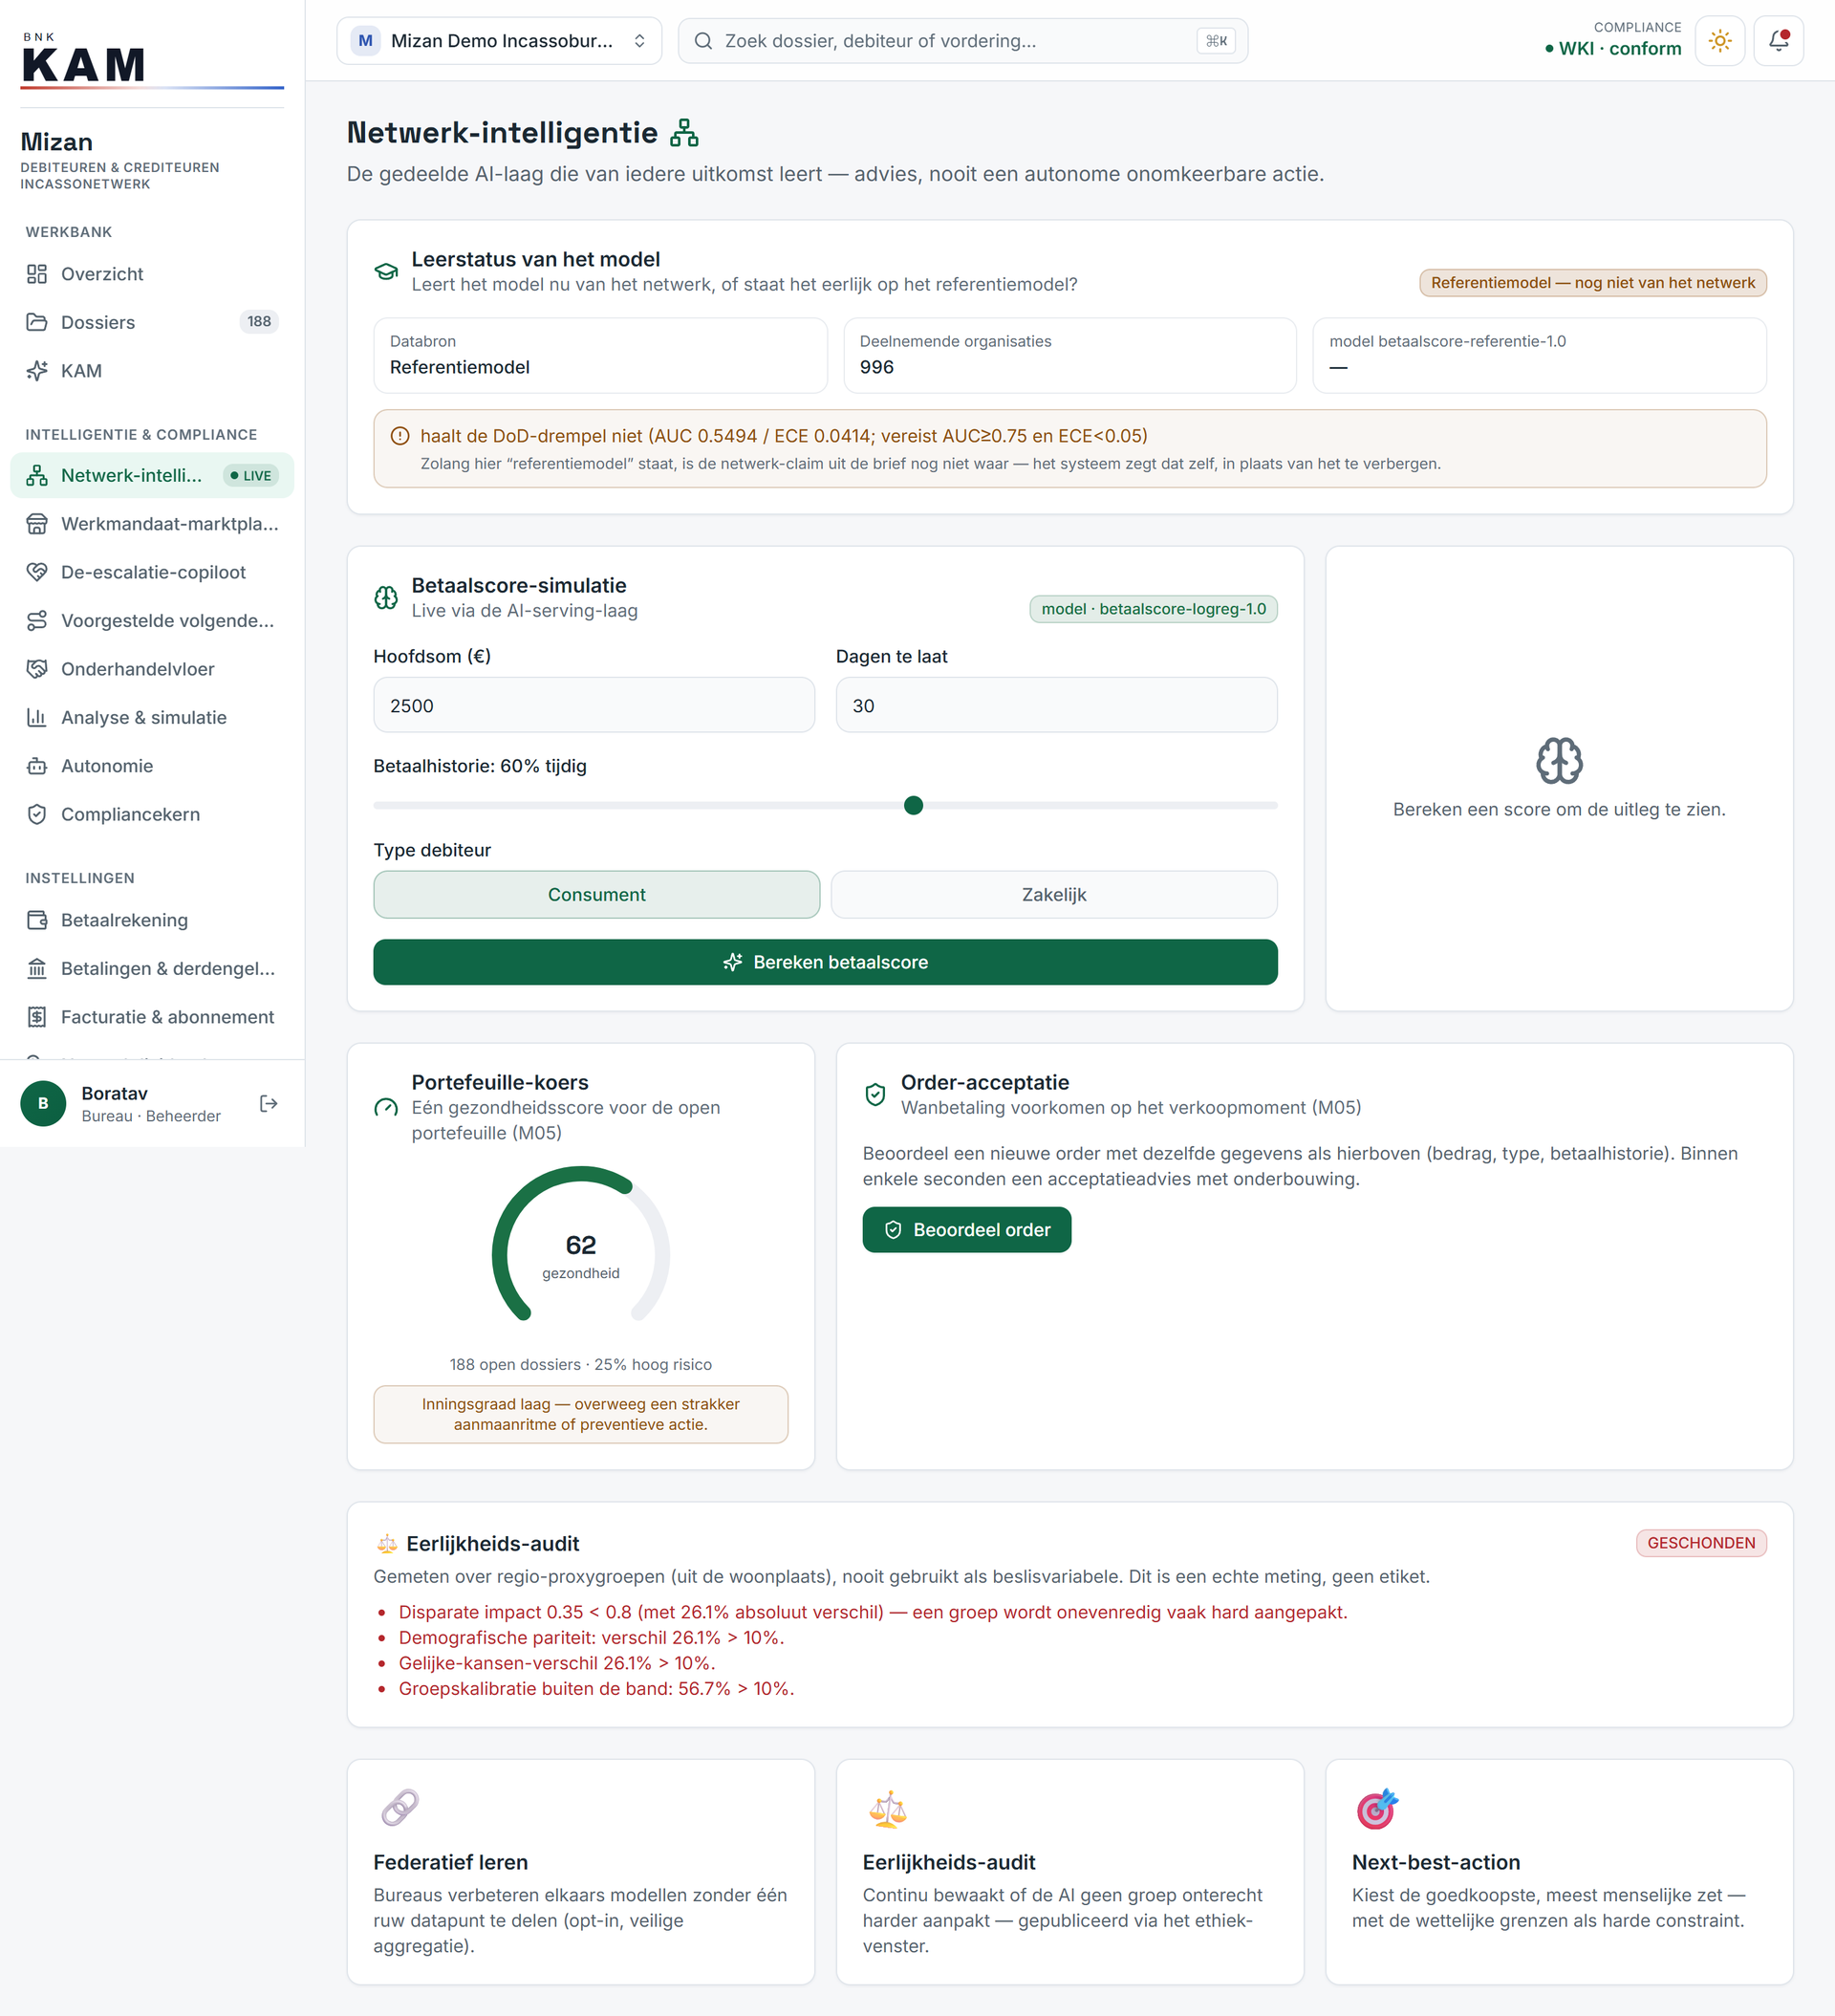
Task: Click the De-escalatie-copiloot heart icon
Action: tap(37, 572)
